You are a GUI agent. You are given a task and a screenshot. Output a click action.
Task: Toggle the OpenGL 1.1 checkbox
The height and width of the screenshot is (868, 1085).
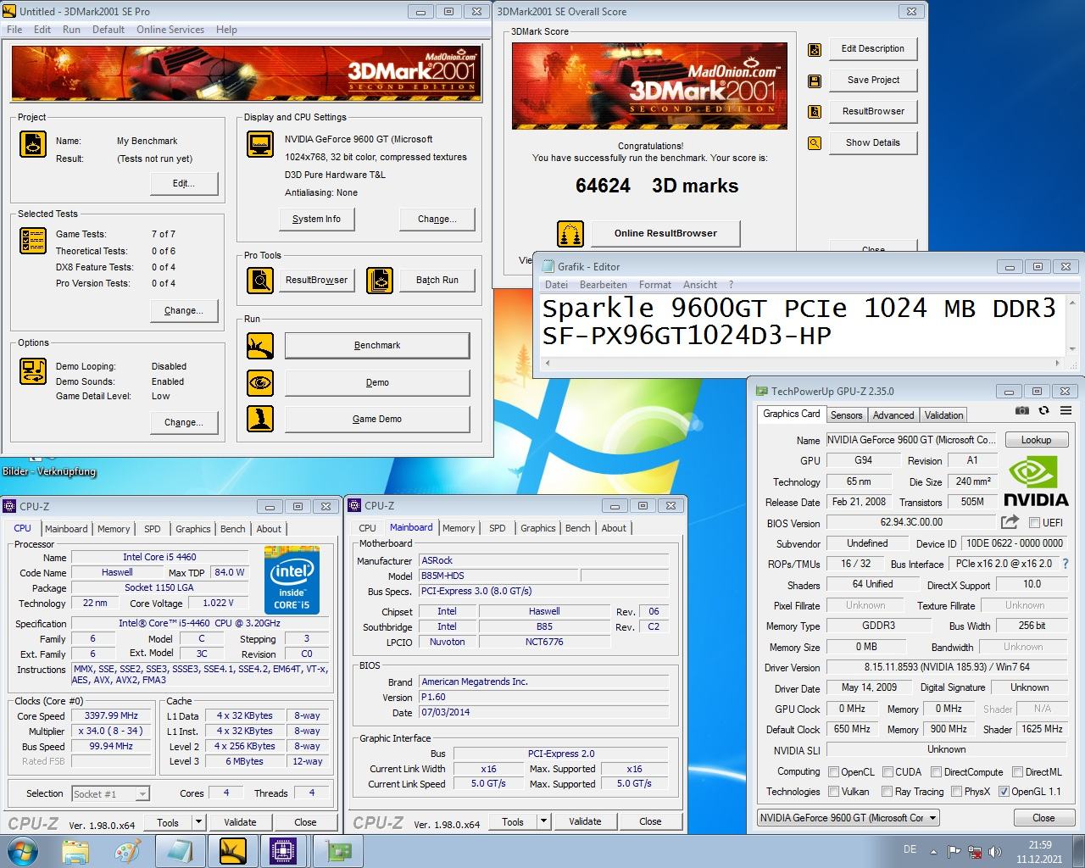(1004, 792)
